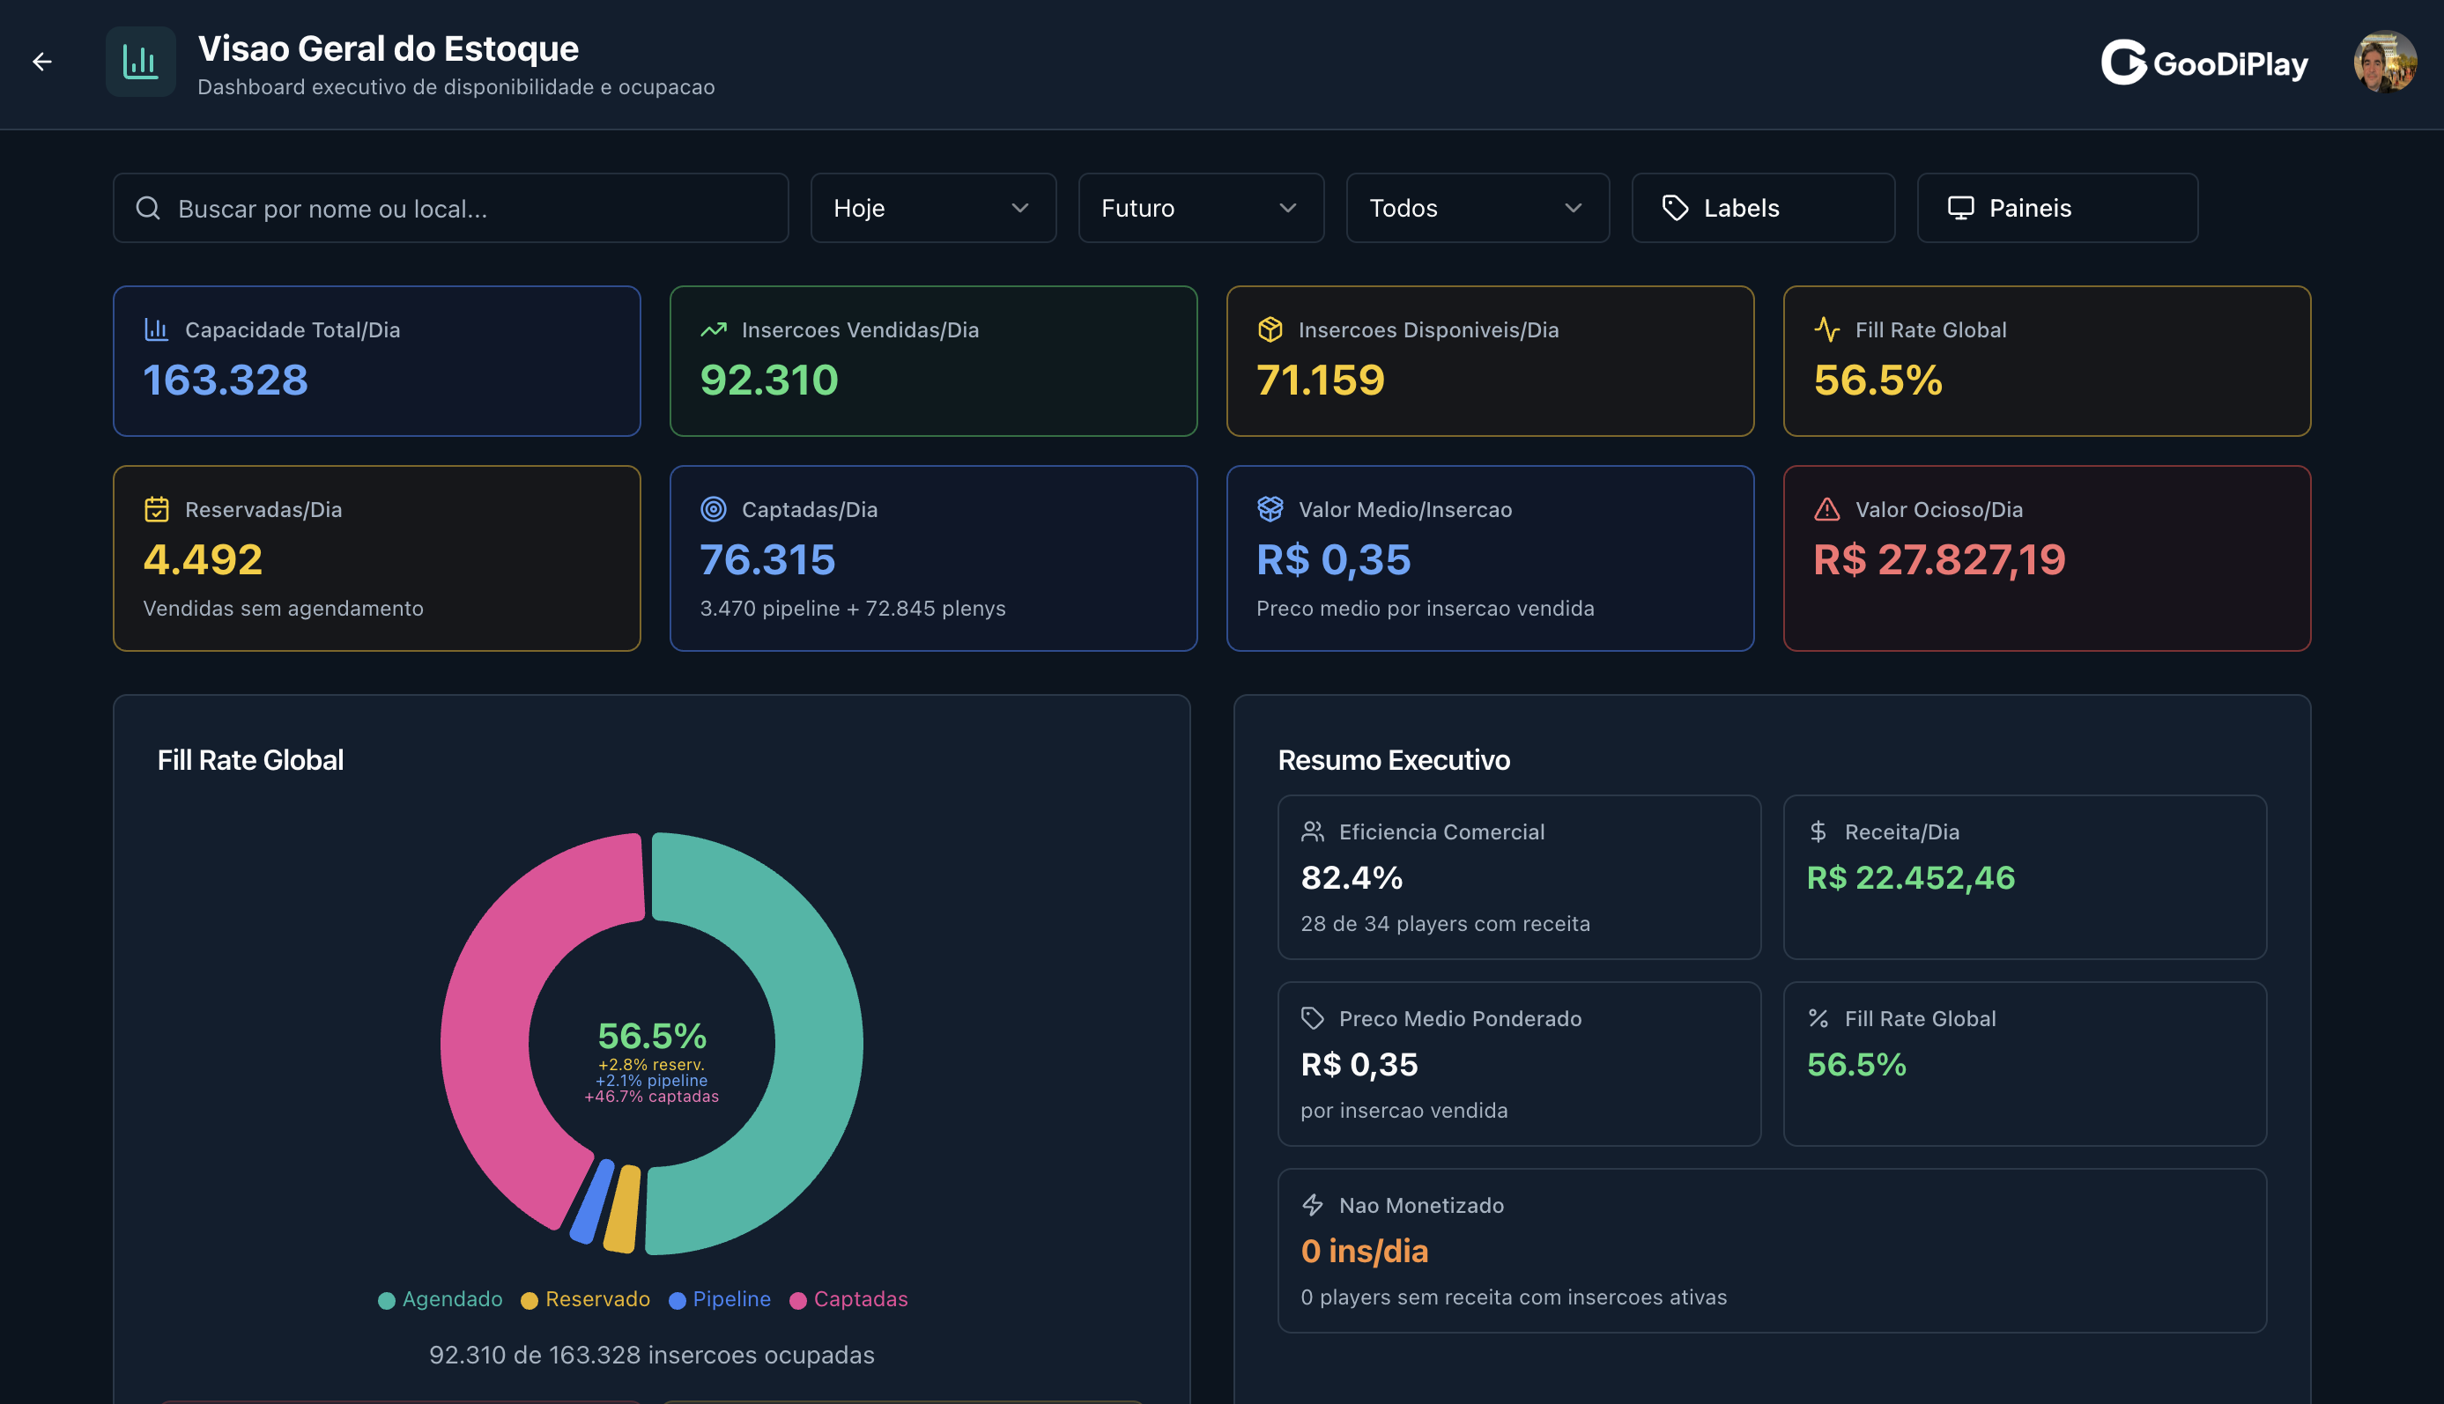Image resolution: width=2444 pixels, height=1404 pixels.
Task: Click the warning triangle Valor Ocioso/Dia
Action: point(1826,509)
